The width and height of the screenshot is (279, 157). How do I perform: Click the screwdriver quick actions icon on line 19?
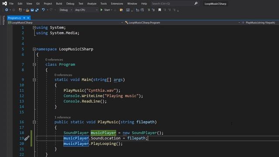tap(27, 138)
